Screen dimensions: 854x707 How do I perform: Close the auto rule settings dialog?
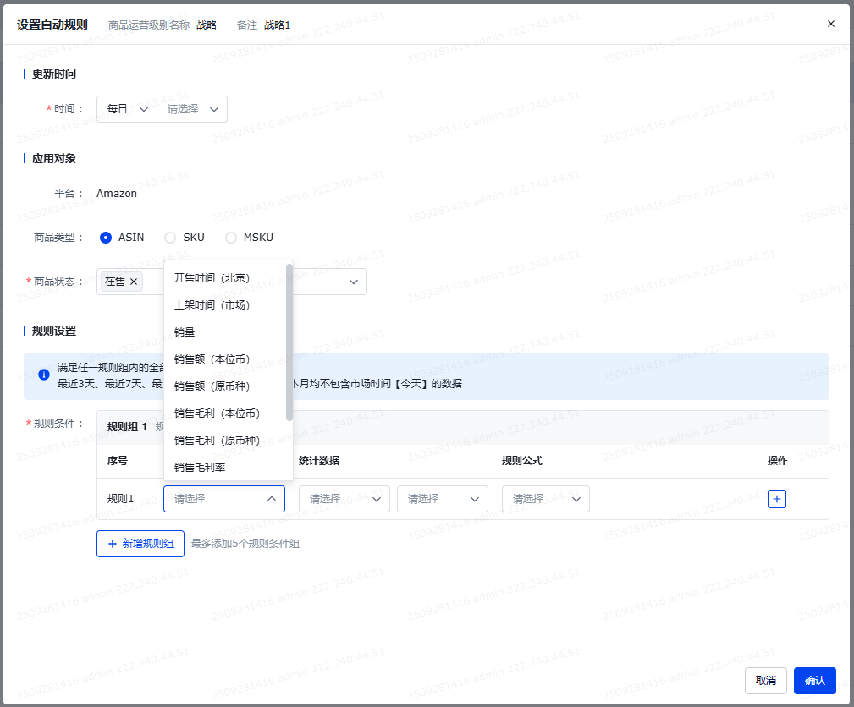pos(830,24)
